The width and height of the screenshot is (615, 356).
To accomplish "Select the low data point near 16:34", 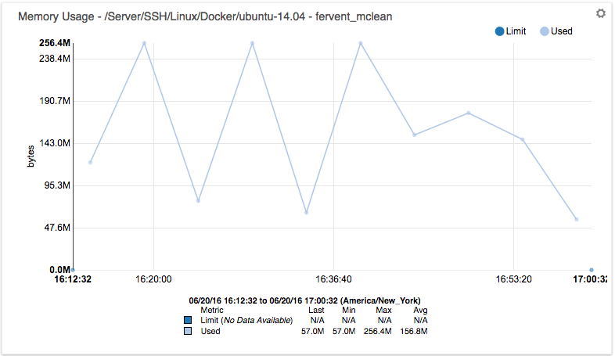I will 306,213.
